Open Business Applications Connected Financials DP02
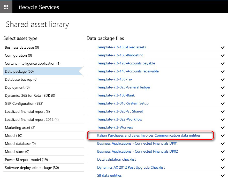The width and height of the screenshot is (228, 179). coord(138,151)
